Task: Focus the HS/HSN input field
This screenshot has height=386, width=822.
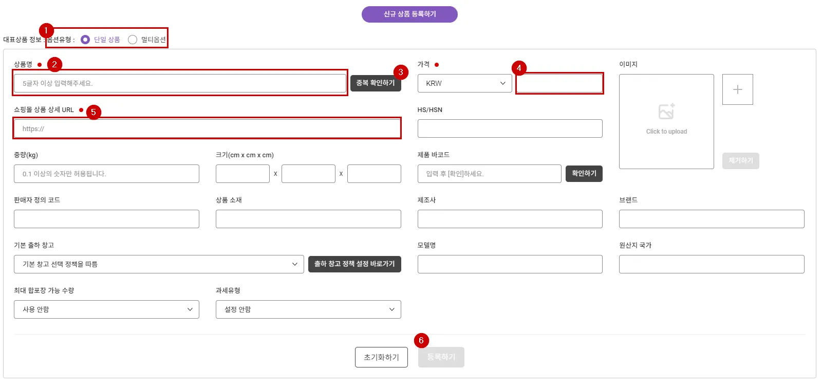Action: 510,128
